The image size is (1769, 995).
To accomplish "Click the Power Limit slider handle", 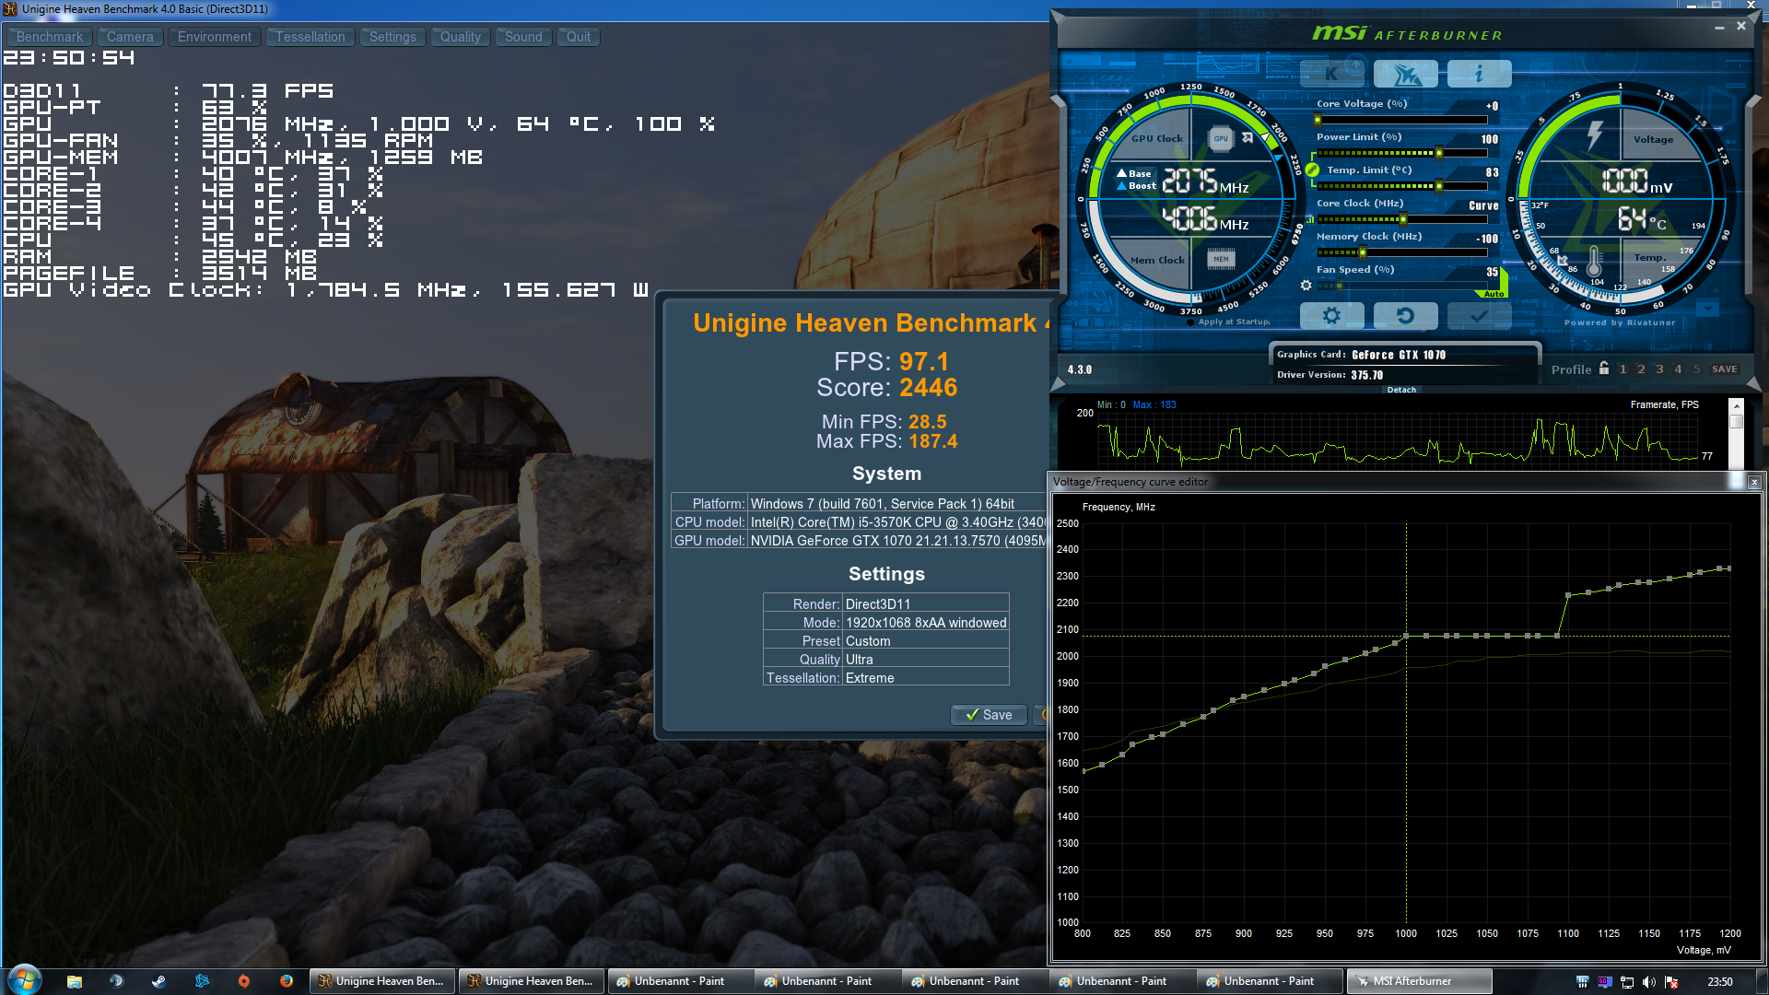I will [1438, 153].
